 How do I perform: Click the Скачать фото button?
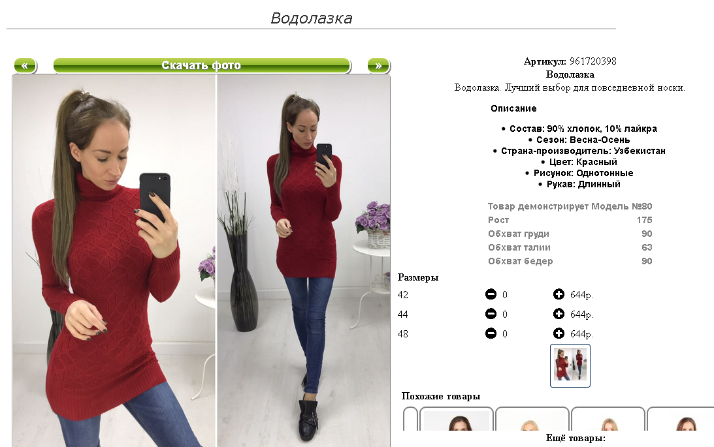click(x=202, y=65)
